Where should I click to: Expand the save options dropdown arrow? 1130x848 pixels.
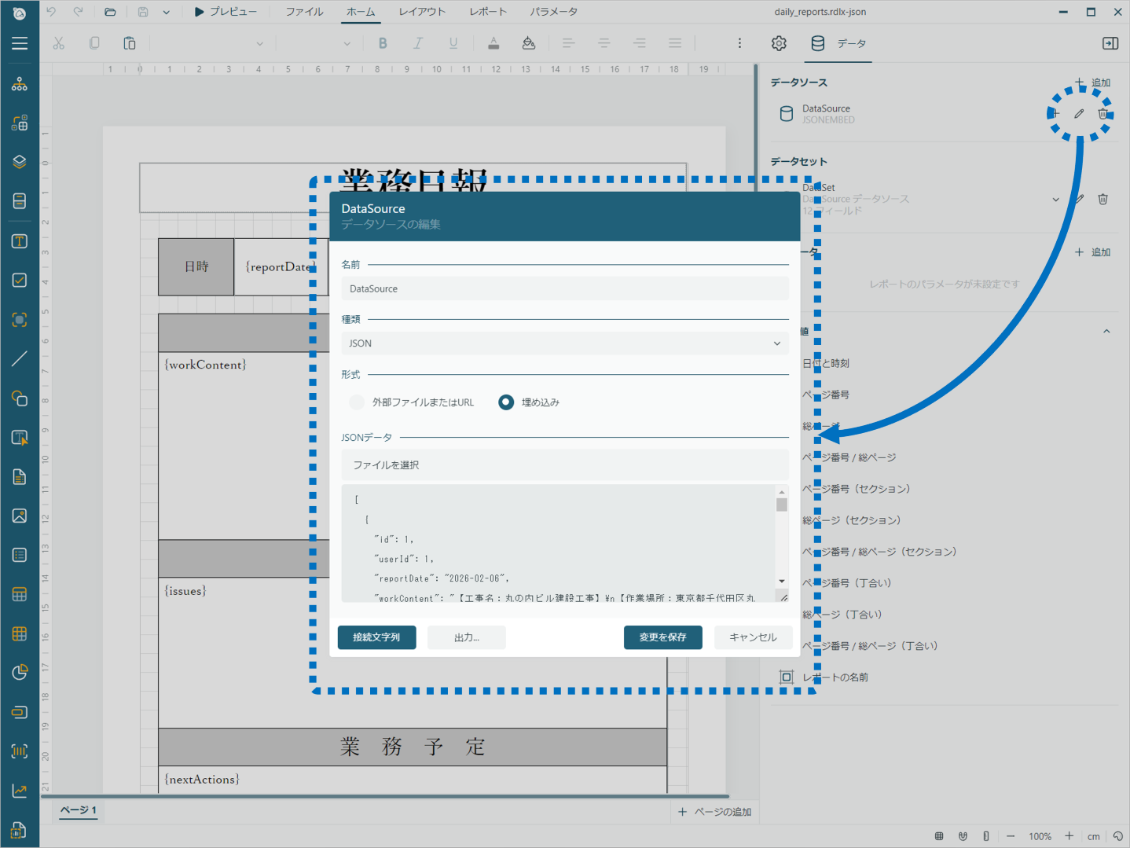[167, 12]
